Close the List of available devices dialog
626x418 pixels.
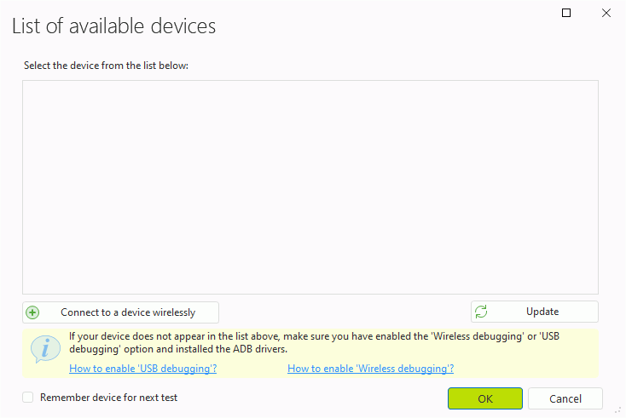pos(606,13)
